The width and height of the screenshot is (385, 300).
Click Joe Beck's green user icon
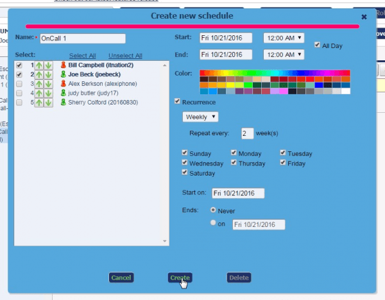point(64,74)
